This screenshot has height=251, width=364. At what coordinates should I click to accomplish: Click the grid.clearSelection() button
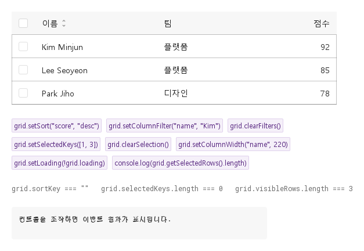pyautogui.click(x=138, y=144)
